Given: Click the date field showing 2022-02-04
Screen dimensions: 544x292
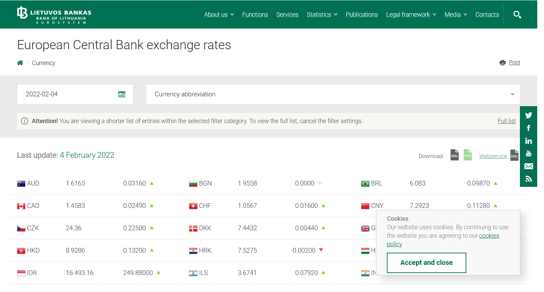Looking at the screenshot, I should [x=68, y=94].
